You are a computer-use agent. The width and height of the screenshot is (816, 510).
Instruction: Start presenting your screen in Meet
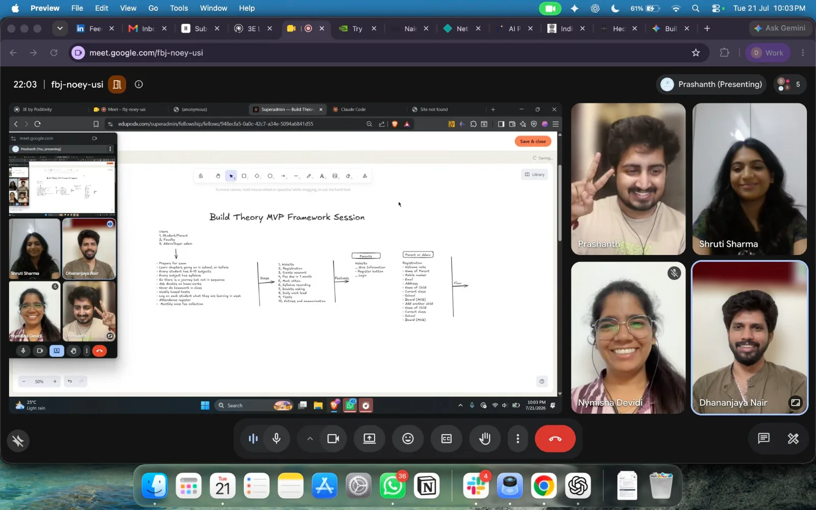(369, 439)
